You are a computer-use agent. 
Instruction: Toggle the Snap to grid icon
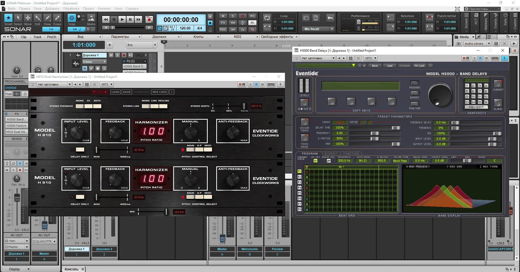click(71, 18)
